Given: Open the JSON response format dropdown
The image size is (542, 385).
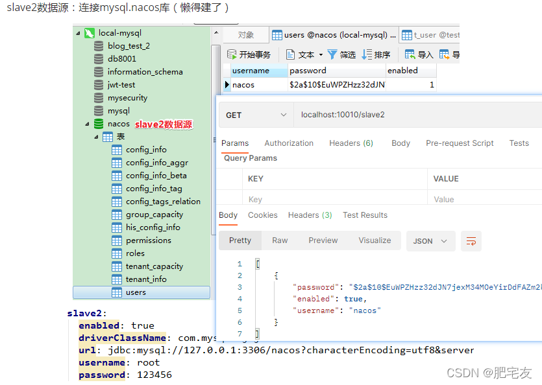Looking at the screenshot, I should click(x=430, y=241).
